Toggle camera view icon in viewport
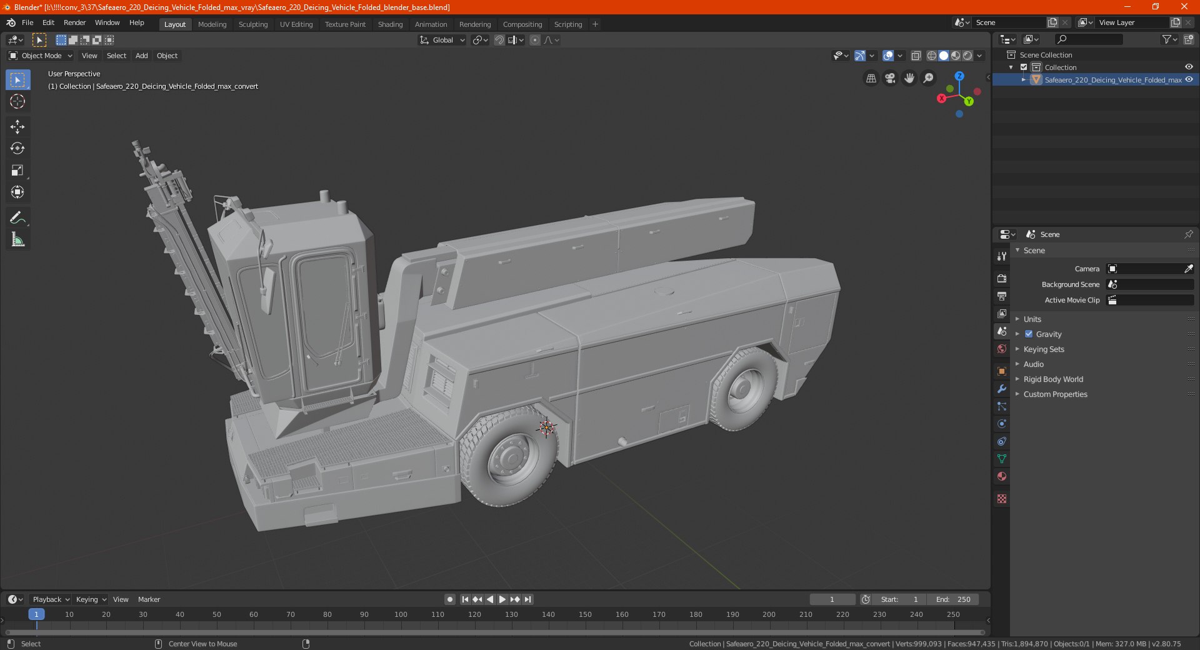Screen dimensions: 1200x650 [x=890, y=78]
